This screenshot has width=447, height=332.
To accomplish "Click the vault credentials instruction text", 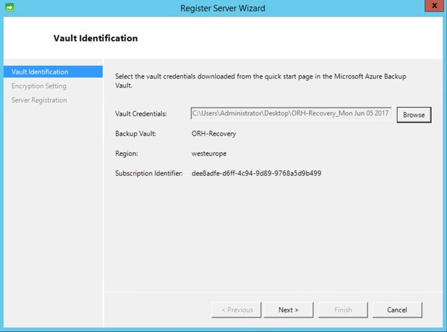I will [260, 81].
